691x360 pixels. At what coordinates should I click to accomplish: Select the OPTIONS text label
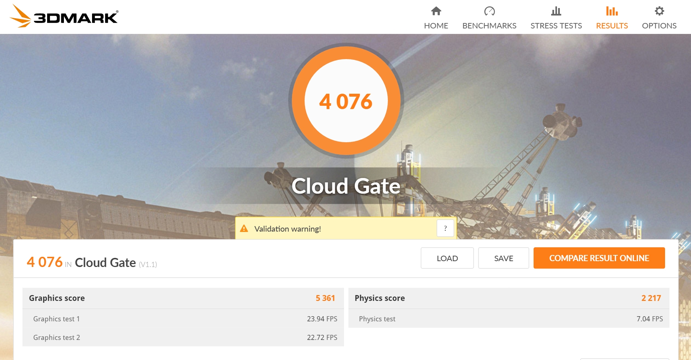659,26
